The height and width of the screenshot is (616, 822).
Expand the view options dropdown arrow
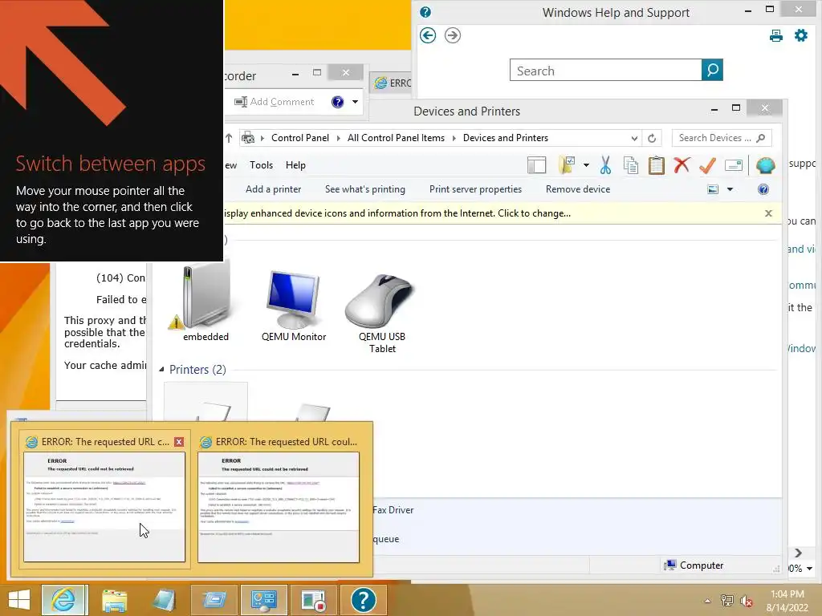tap(730, 189)
